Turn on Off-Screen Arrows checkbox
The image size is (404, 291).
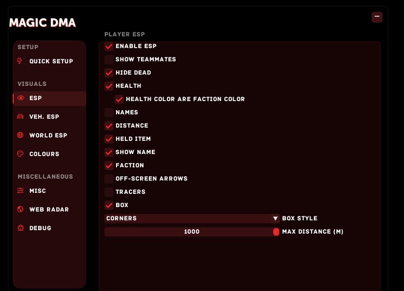click(109, 179)
